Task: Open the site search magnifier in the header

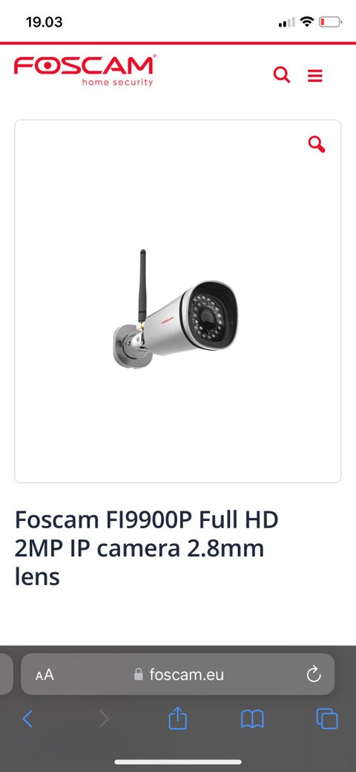Action: point(282,75)
